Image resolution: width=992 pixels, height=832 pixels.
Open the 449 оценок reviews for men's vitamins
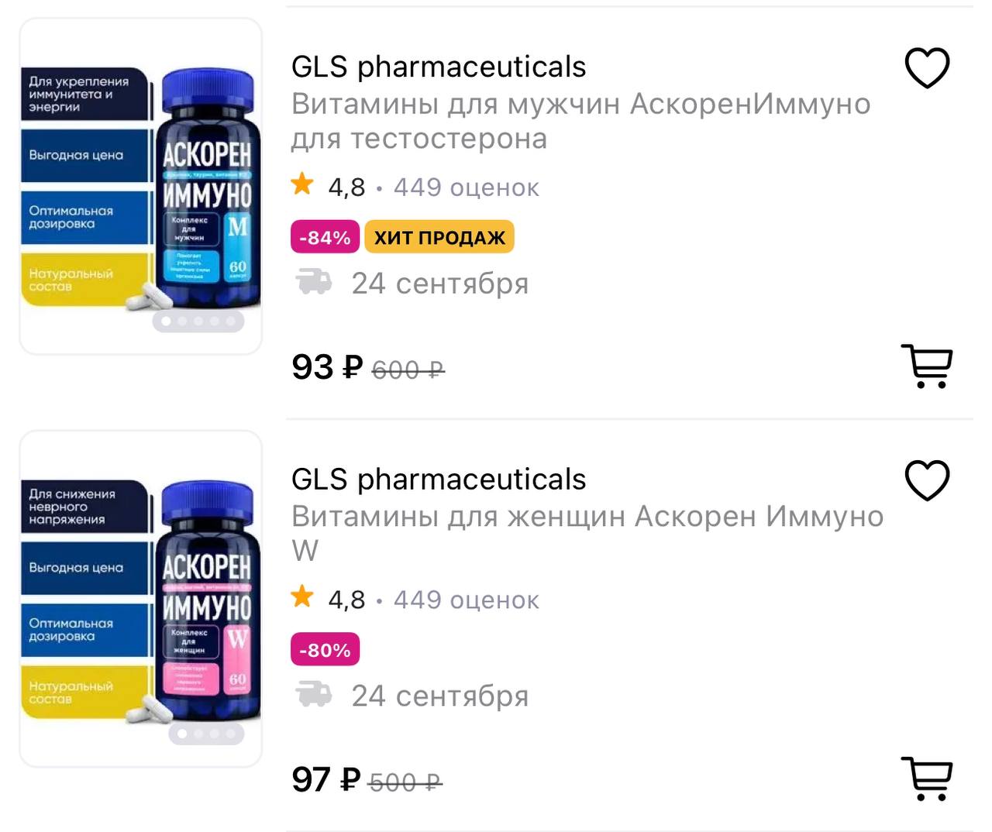(x=466, y=187)
